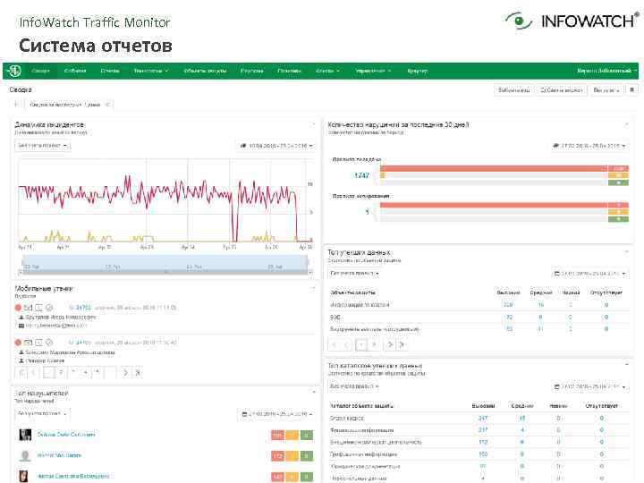Open rules filter dropdown in Динамика инцидентов
Image resolution: width=644 pixels, height=483 pixels.
point(43,146)
